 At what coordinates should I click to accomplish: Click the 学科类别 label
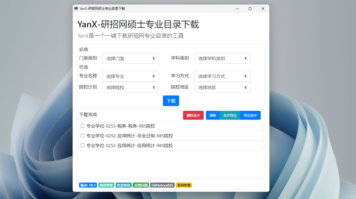tap(180, 58)
